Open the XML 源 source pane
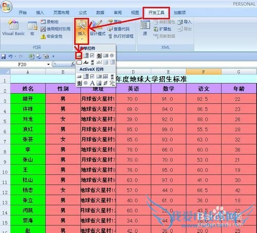Image resolution: width=257 pixels, height=233 pixels. click(x=145, y=28)
